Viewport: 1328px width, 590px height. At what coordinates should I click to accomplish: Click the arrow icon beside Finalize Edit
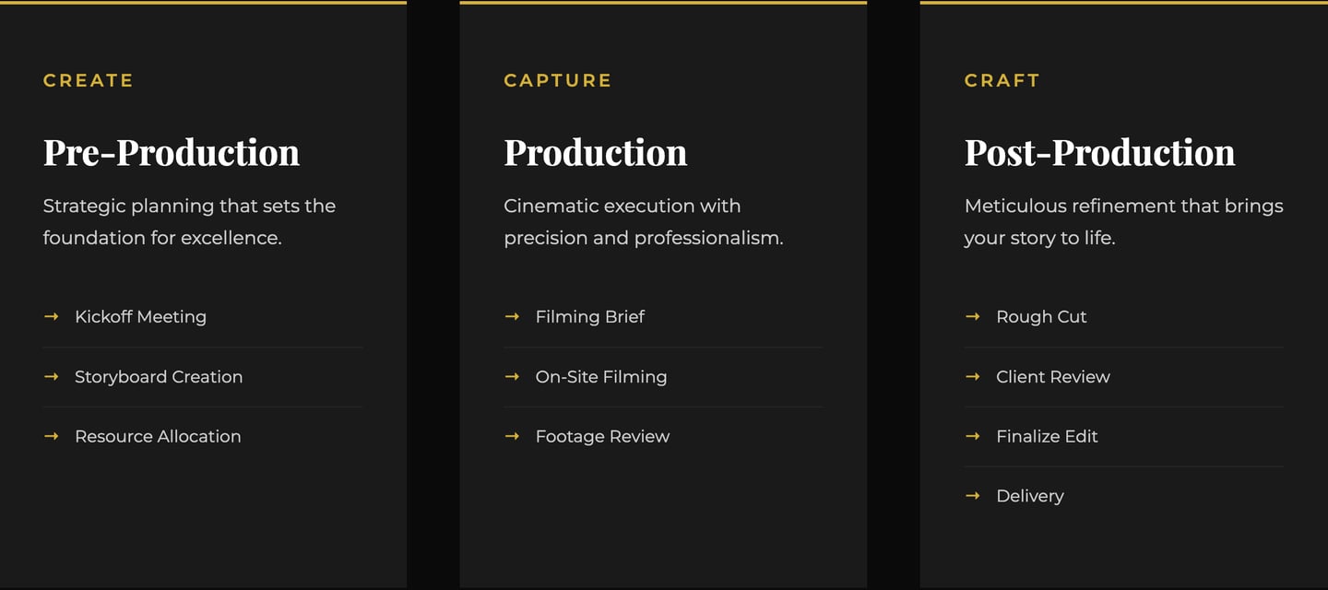[x=972, y=436]
